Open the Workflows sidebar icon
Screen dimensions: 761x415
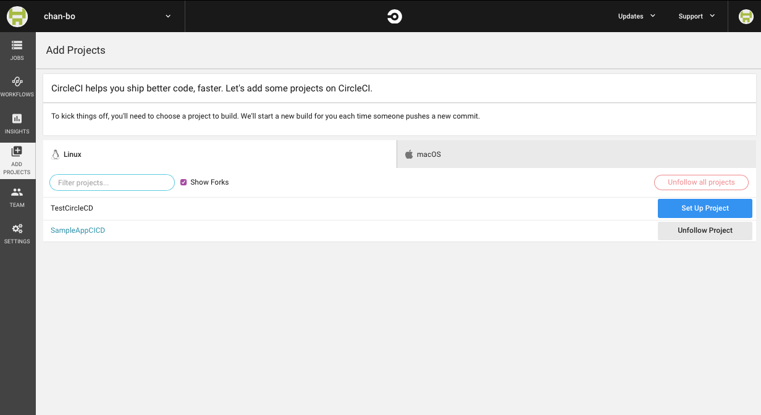coord(17,82)
